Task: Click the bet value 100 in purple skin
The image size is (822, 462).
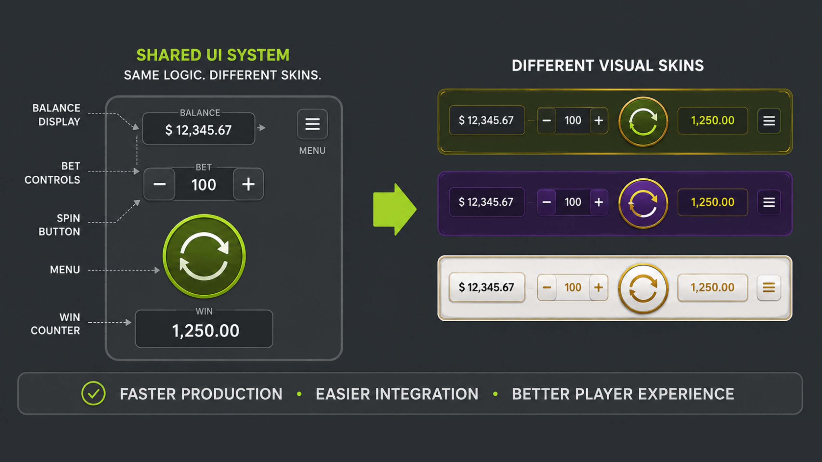Action: 573,202
